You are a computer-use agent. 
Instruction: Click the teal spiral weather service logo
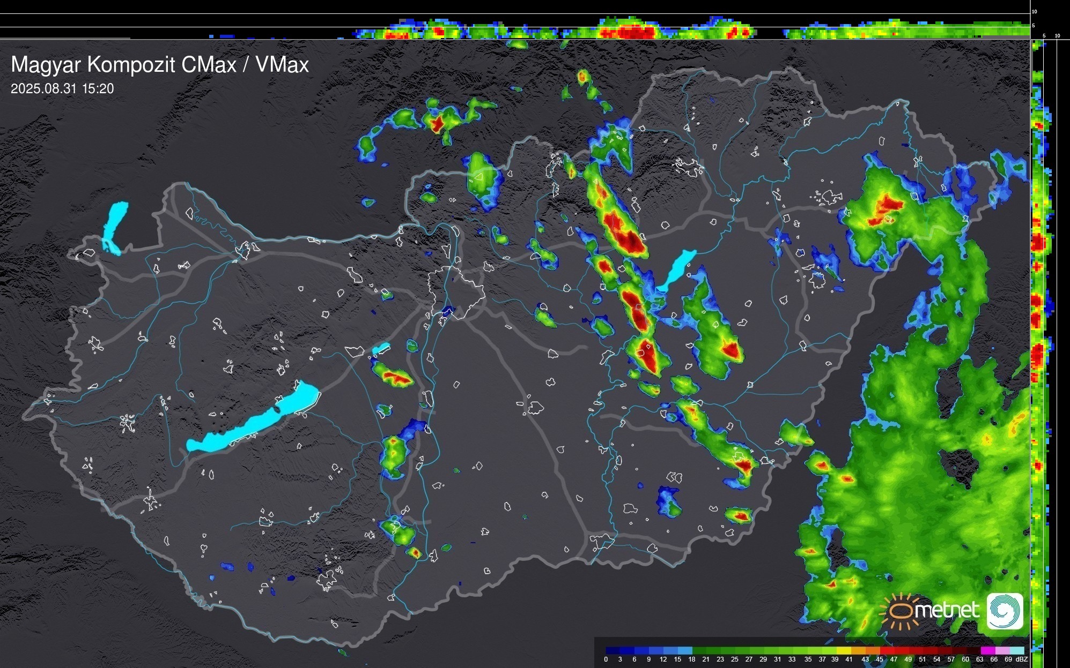[1005, 611]
